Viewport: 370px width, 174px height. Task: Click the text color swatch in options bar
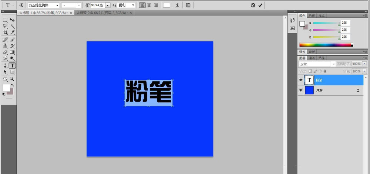[x=166, y=5]
